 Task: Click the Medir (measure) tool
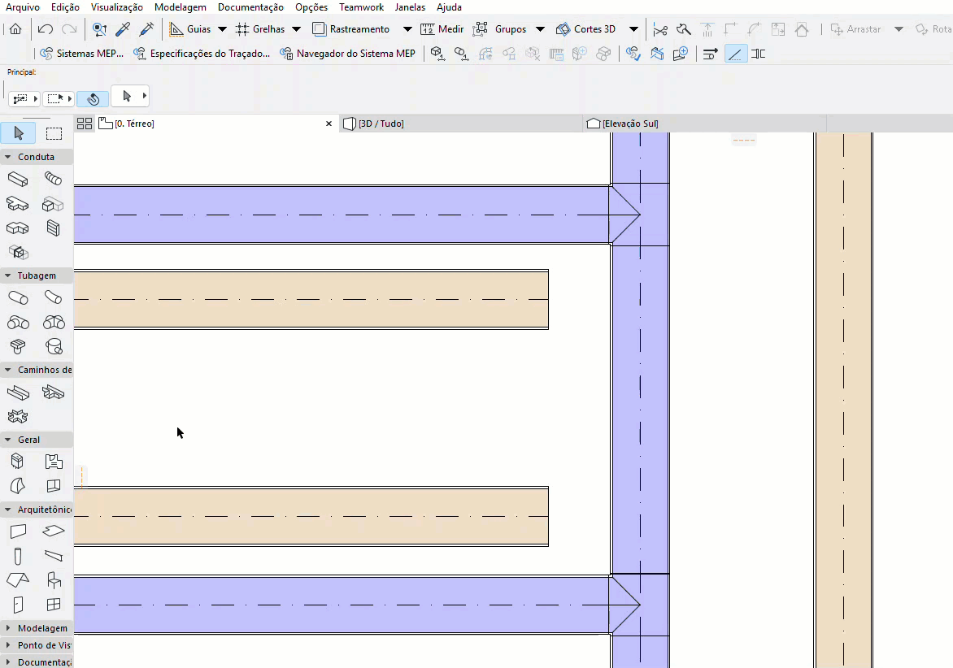442,28
